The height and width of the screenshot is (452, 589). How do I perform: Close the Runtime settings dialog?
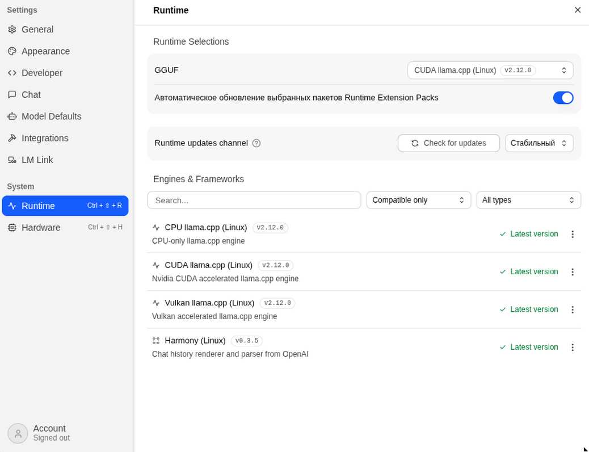tap(578, 10)
